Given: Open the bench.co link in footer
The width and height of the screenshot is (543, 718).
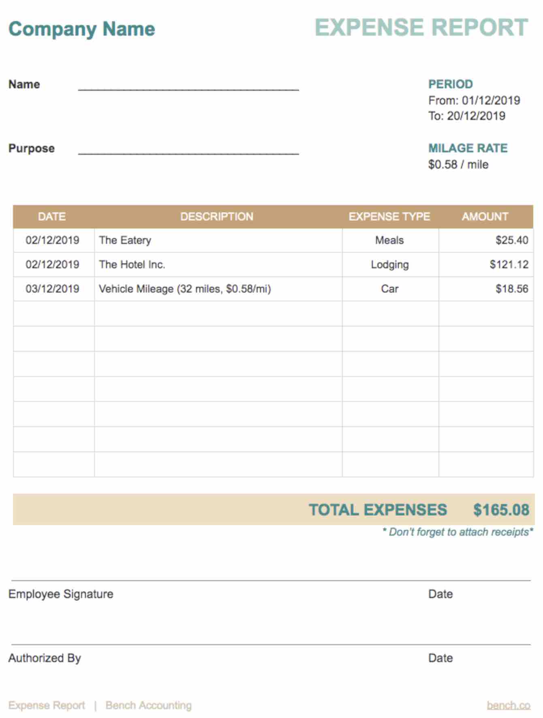Looking at the screenshot, I should click(509, 705).
